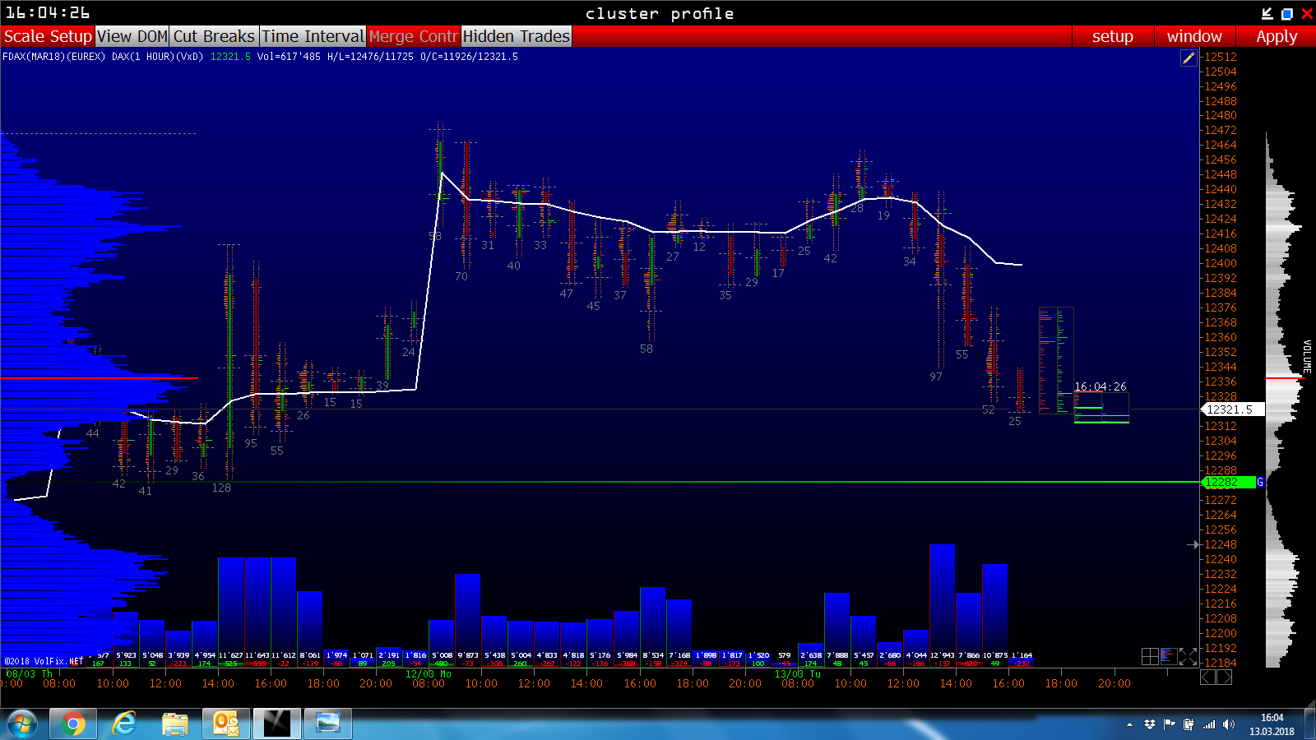Screen dimensions: 1316x740
Task: Click the Dropbox tray icon
Action: 1150,724
